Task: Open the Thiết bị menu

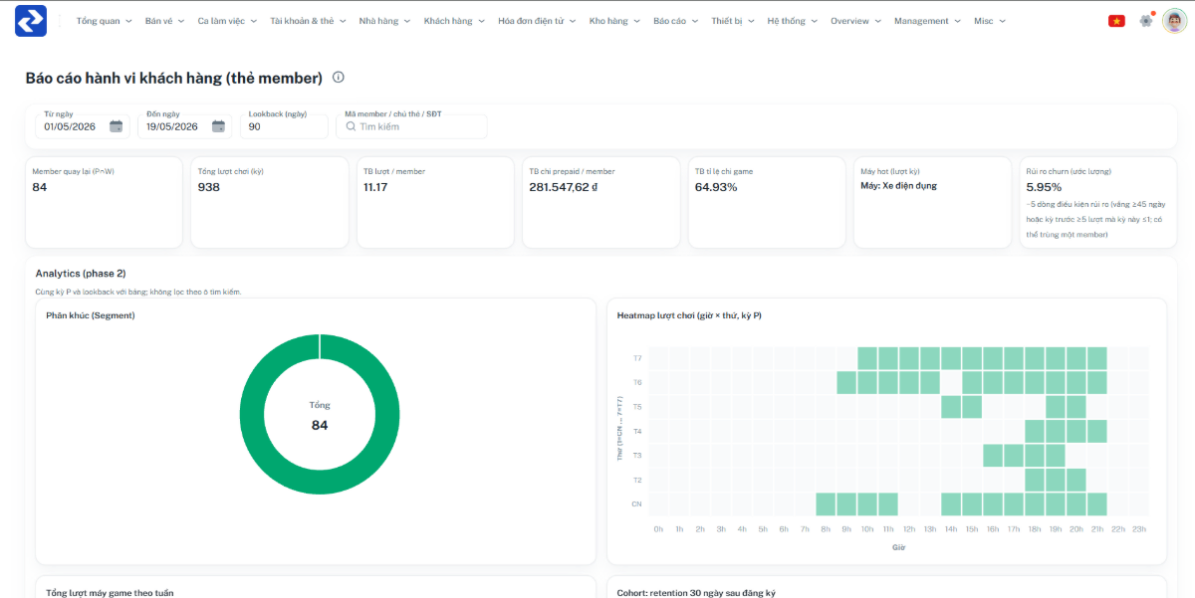Action: coord(734,21)
